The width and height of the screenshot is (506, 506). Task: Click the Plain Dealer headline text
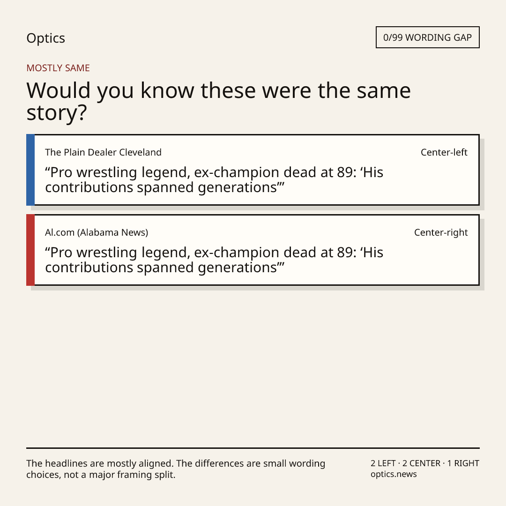(214, 180)
